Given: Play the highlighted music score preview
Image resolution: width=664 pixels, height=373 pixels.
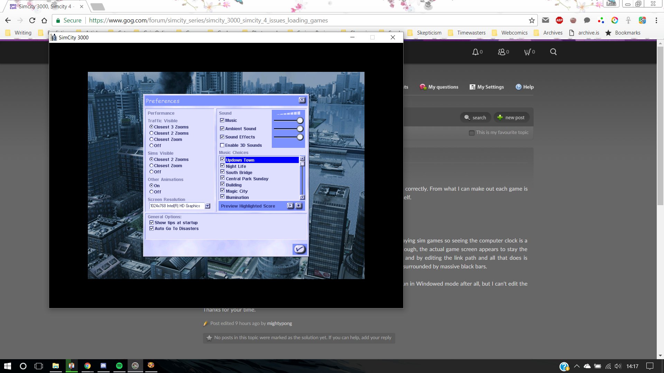Looking at the screenshot, I should click(x=290, y=206).
